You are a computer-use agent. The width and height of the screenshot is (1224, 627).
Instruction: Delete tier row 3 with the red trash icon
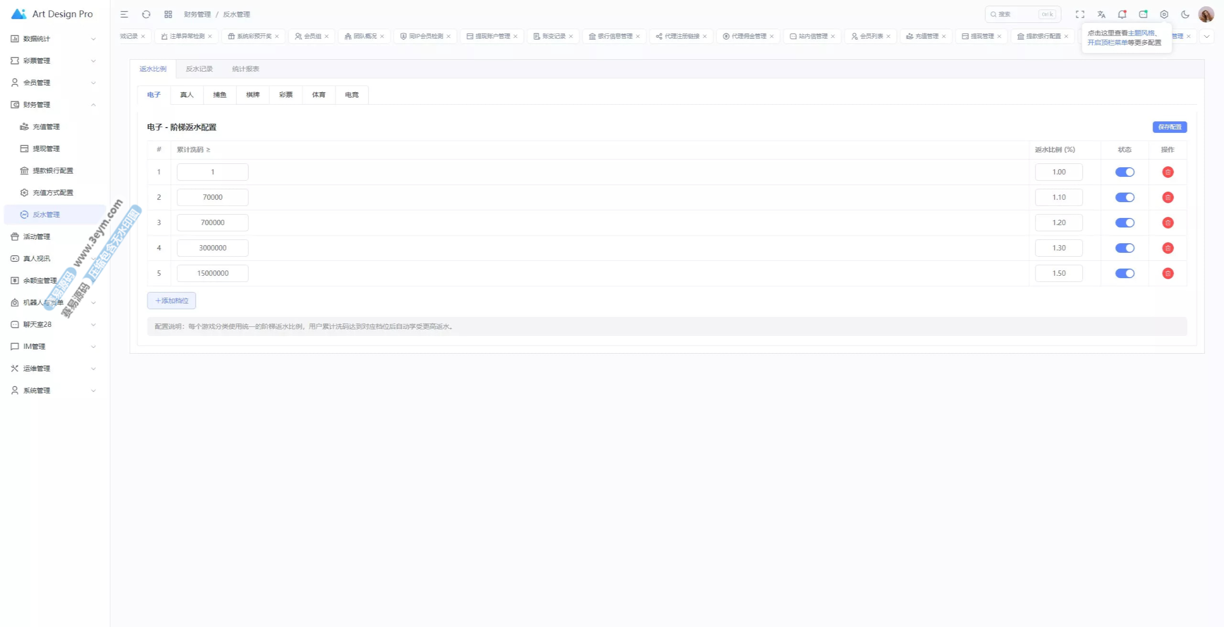[1168, 223]
